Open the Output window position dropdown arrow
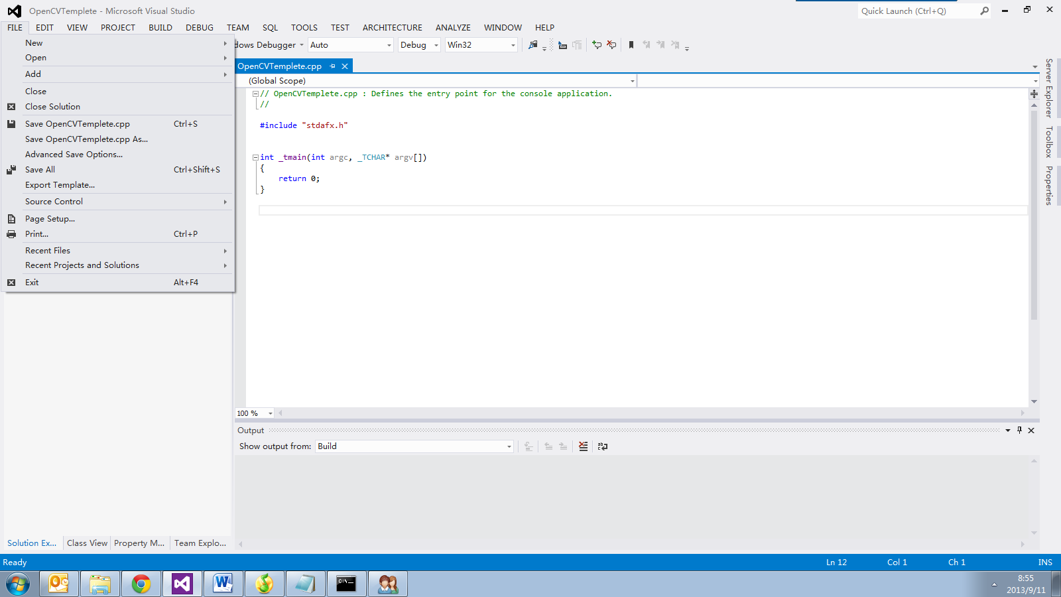This screenshot has height=597, width=1061. [1008, 431]
